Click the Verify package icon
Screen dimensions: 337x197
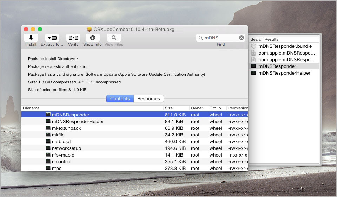[73, 38]
